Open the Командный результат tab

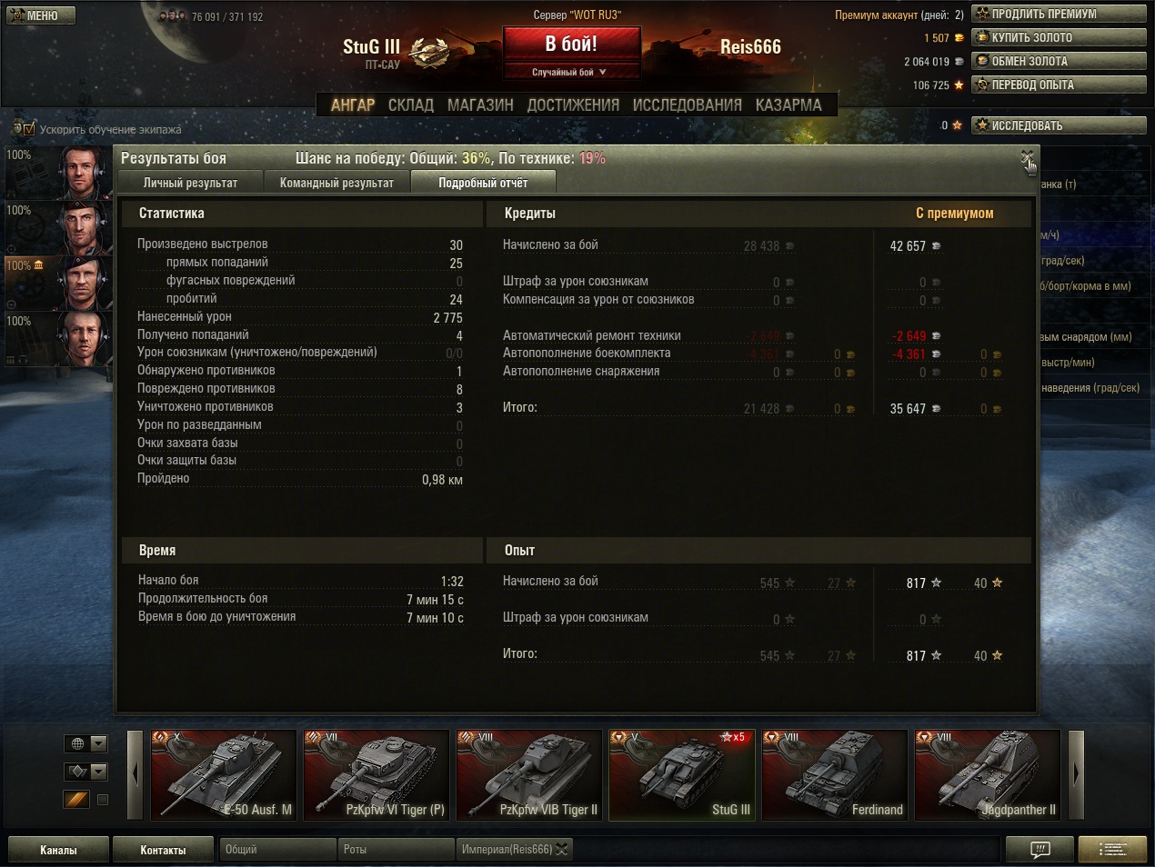[336, 183]
